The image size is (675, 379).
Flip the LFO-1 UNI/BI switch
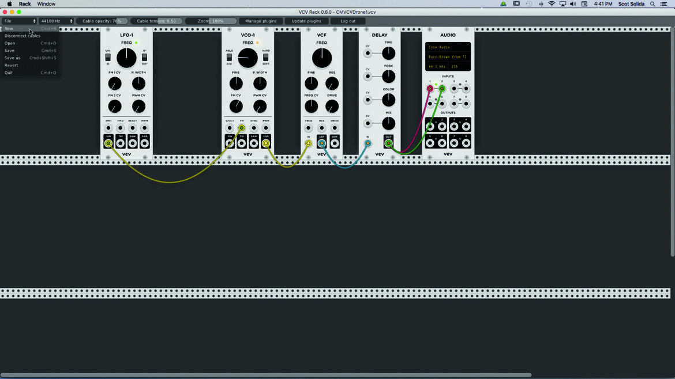pos(108,57)
